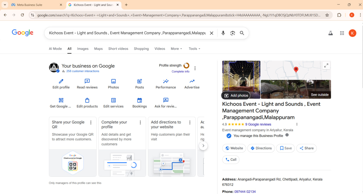Expand more suggestion cards with the right chevron
The image size is (363, 194).
(x=203, y=145)
